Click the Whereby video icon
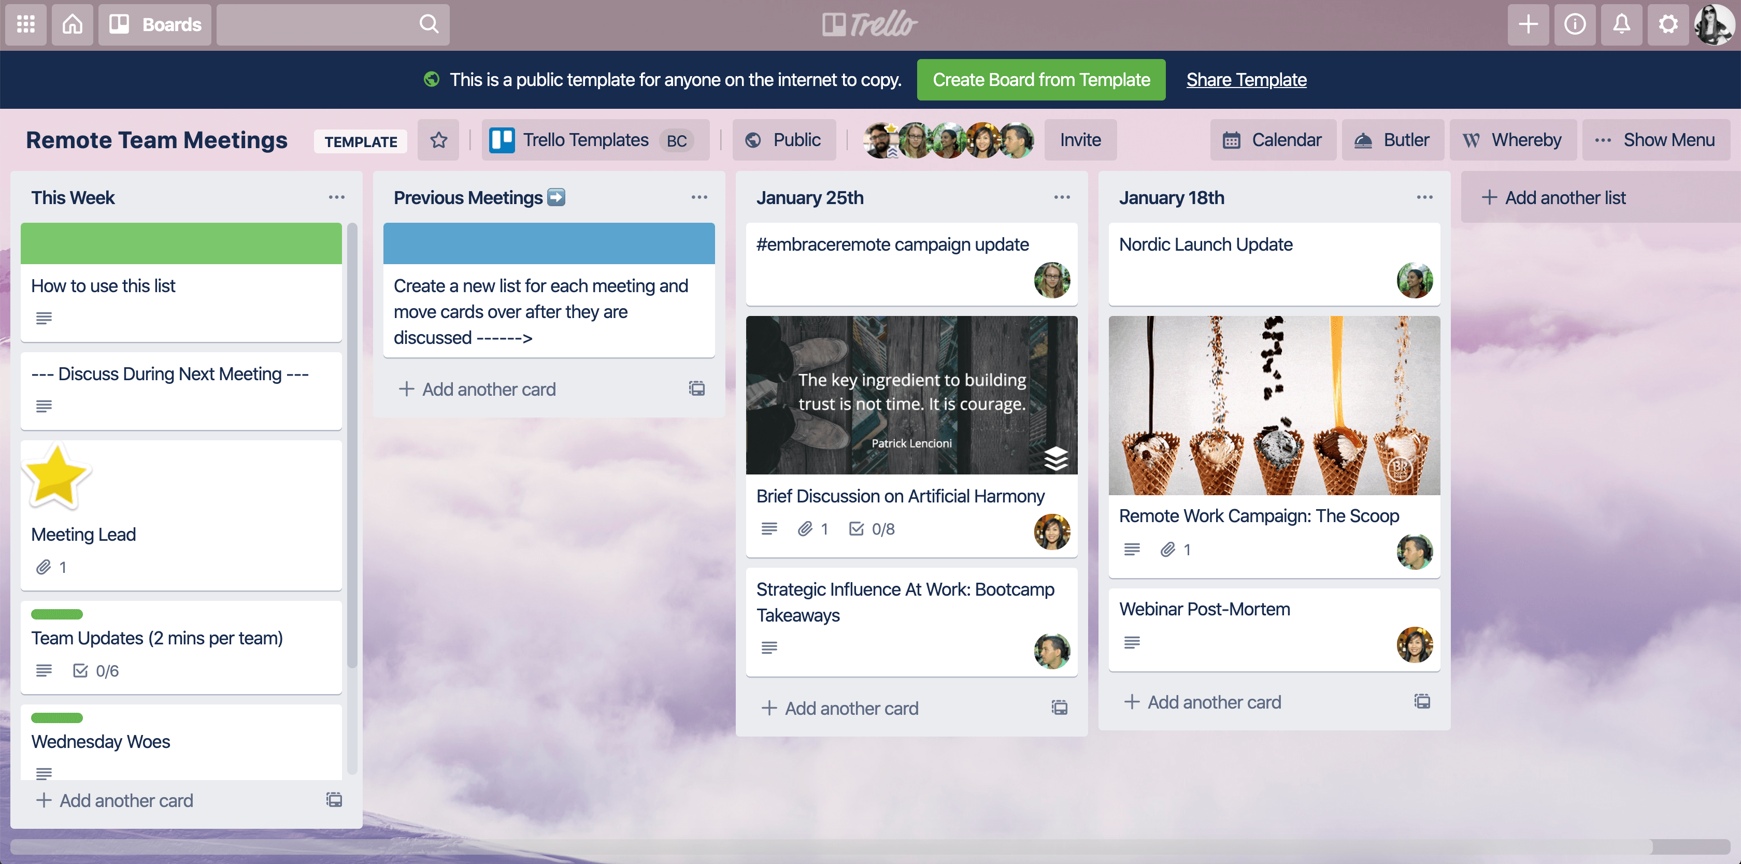This screenshot has width=1741, height=864. (1470, 140)
